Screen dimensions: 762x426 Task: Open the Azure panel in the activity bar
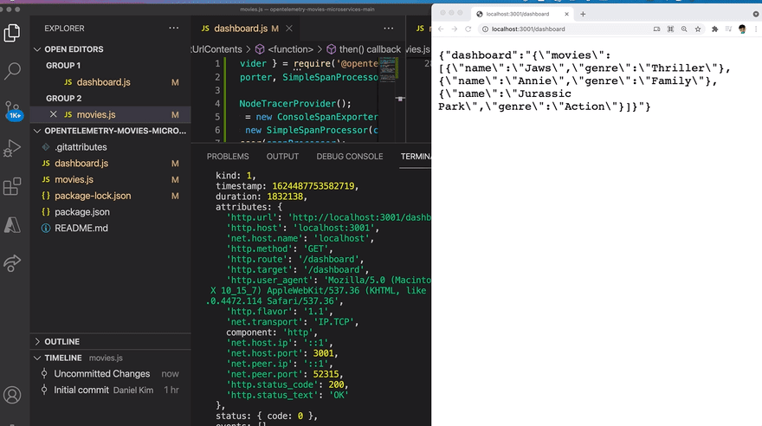pyautogui.click(x=12, y=225)
